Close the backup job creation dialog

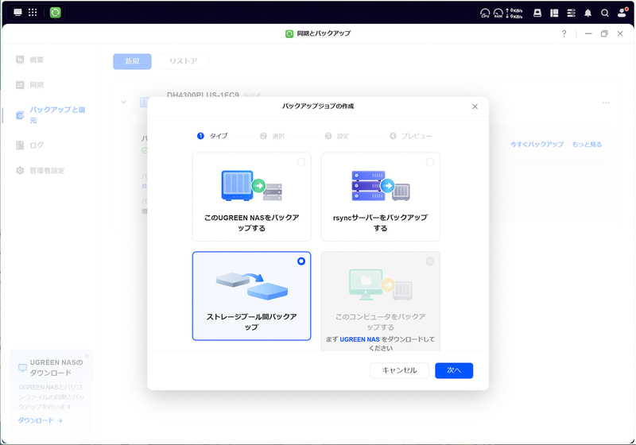point(475,106)
